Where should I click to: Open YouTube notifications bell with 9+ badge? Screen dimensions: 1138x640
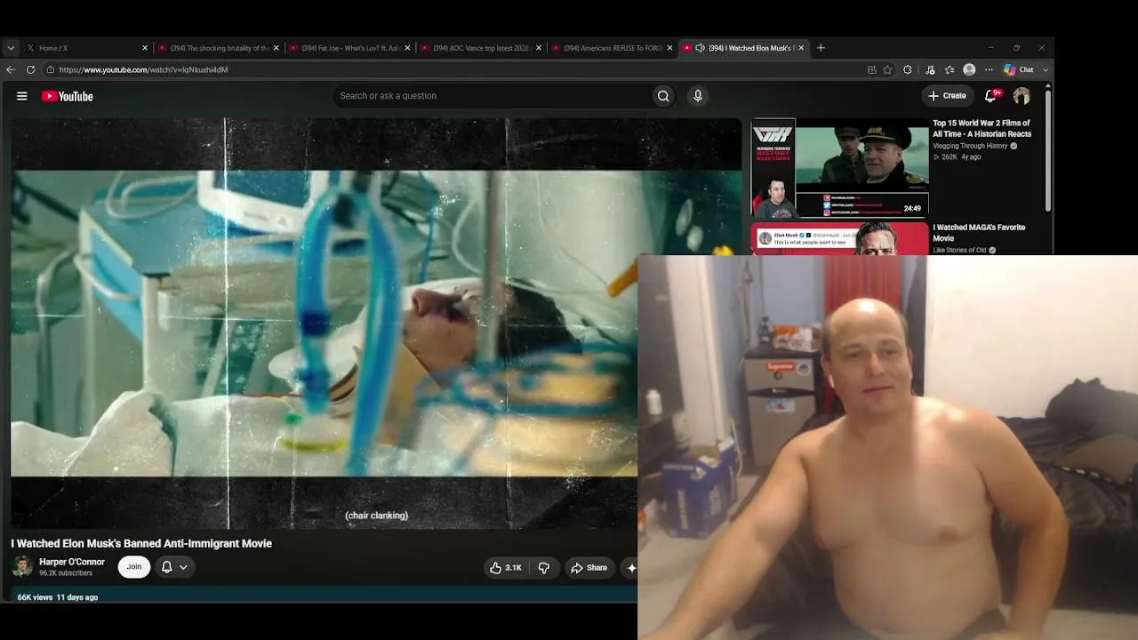click(991, 96)
